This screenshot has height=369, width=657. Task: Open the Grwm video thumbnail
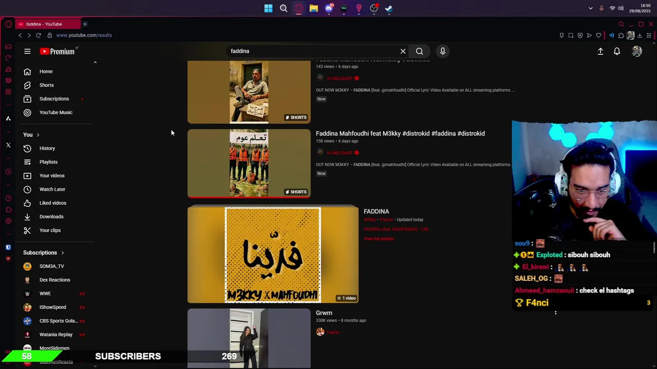point(249,338)
